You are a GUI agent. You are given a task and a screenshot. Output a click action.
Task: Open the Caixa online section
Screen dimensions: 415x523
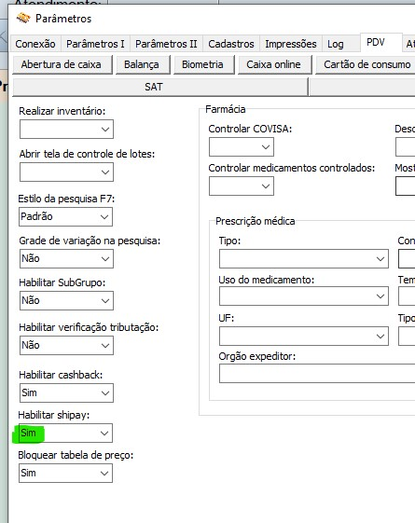coord(274,64)
